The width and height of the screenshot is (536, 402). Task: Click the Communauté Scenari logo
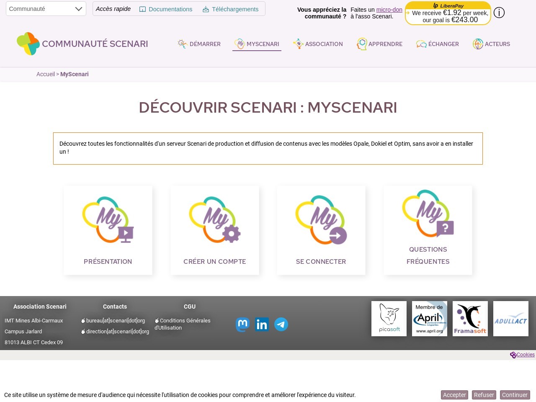pos(28,44)
